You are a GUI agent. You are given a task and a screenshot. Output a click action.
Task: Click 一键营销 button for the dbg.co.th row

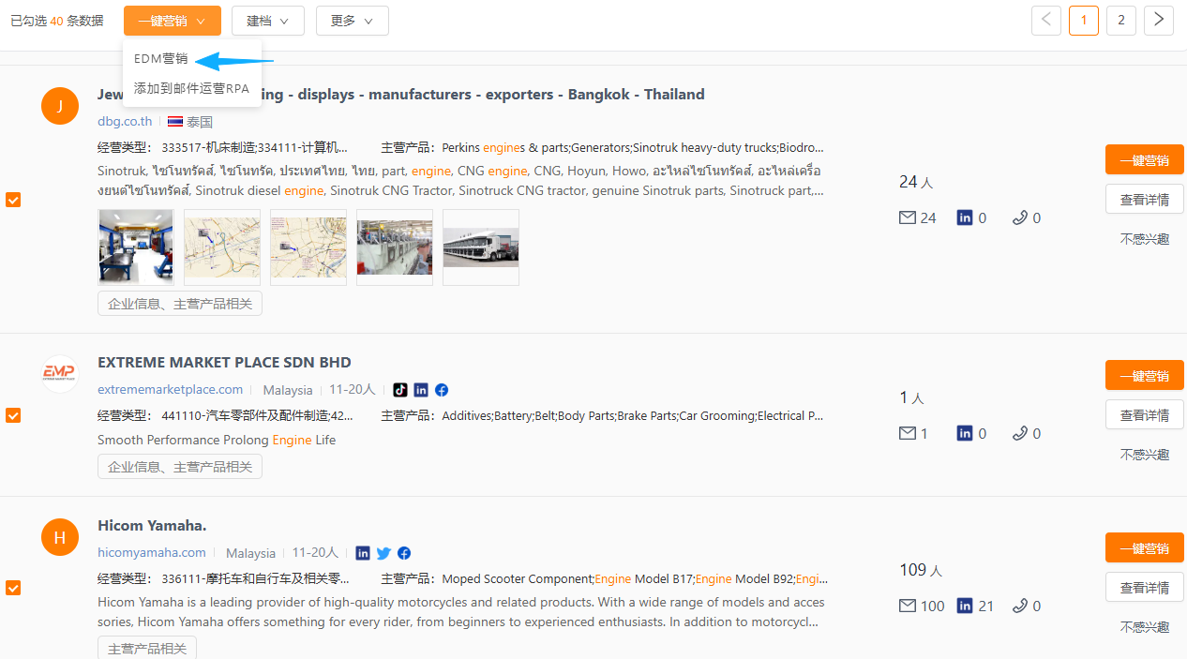1145,159
